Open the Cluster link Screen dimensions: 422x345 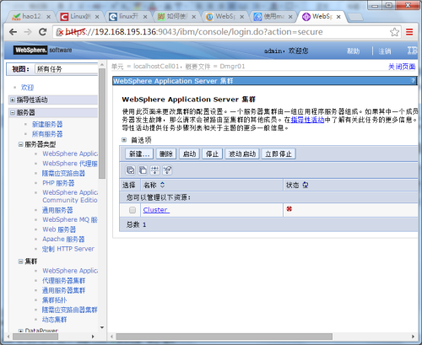tap(156, 210)
